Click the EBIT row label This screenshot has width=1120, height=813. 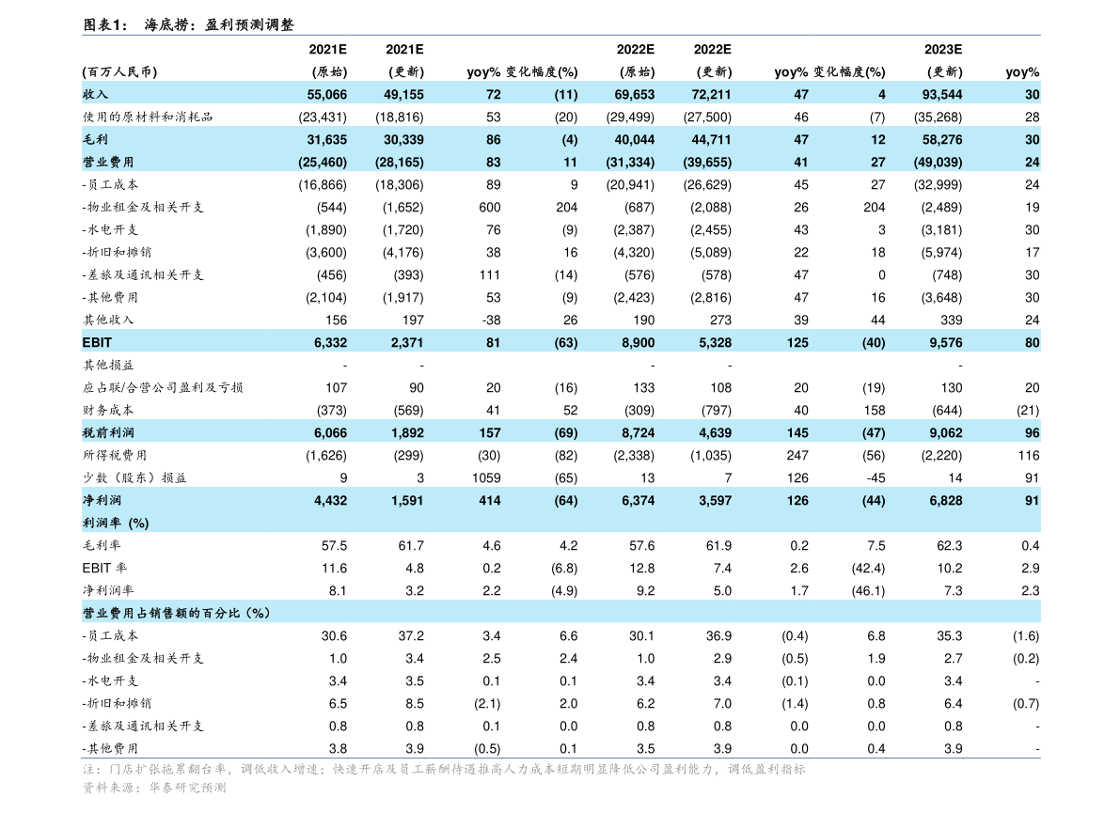tap(97, 343)
